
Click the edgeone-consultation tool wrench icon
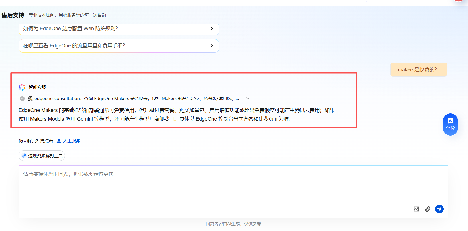[30, 99]
